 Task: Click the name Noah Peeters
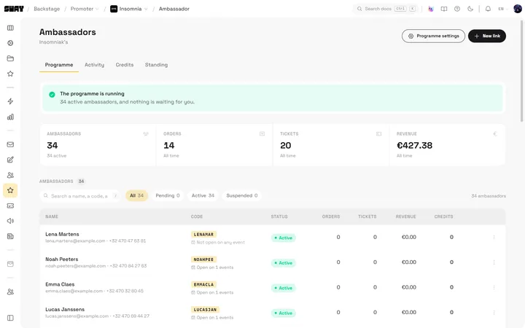tap(61, 259)
